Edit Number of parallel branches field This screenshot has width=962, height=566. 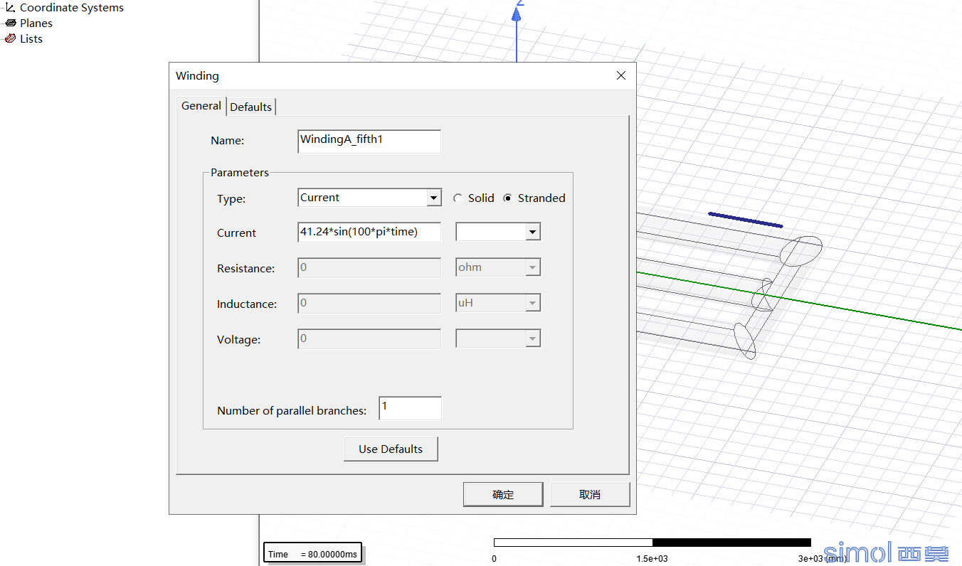[x=411, y=408]
